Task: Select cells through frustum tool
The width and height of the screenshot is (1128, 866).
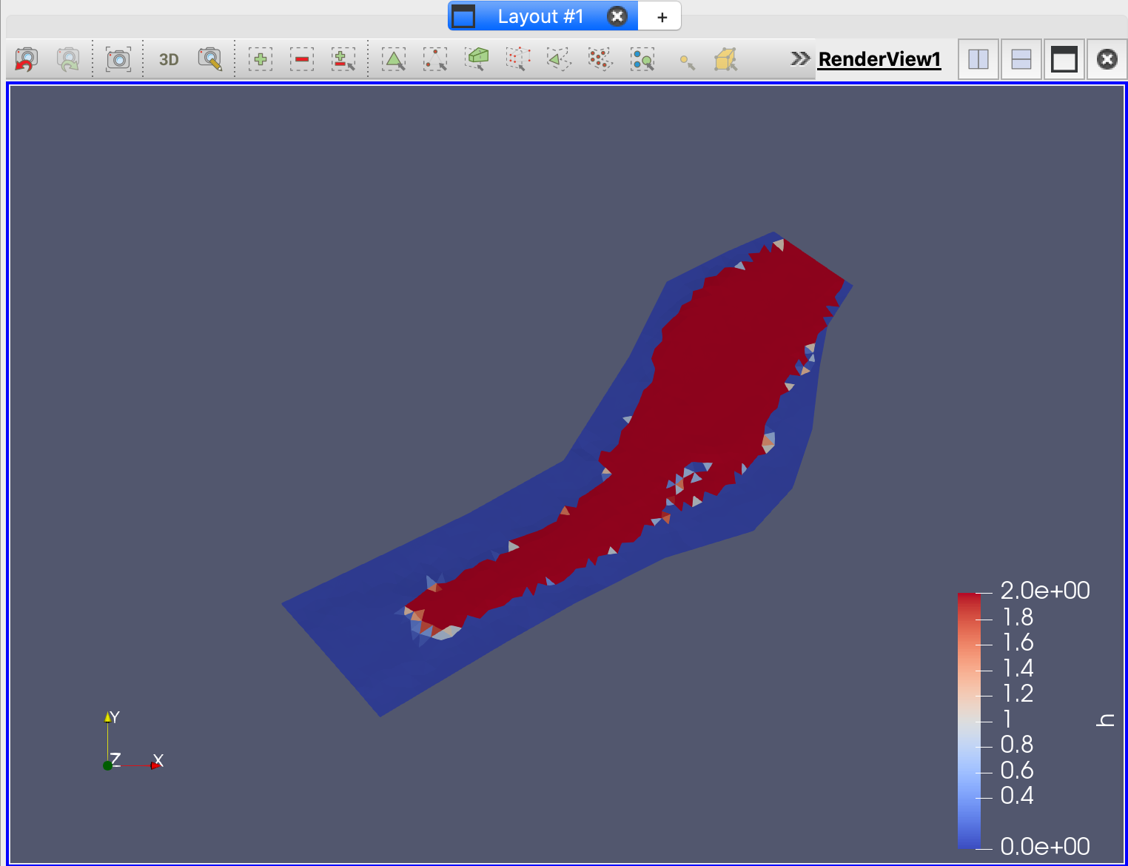Action: pos(477,59)
